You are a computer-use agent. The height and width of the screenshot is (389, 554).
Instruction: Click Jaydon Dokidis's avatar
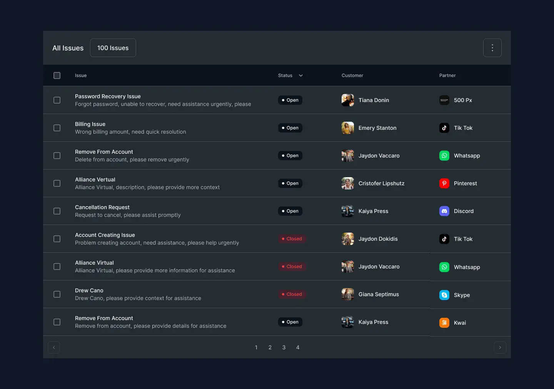coord(348,239)
